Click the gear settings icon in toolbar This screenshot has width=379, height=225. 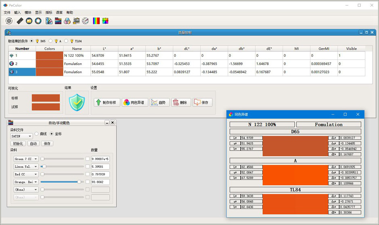tap(9, 21)
